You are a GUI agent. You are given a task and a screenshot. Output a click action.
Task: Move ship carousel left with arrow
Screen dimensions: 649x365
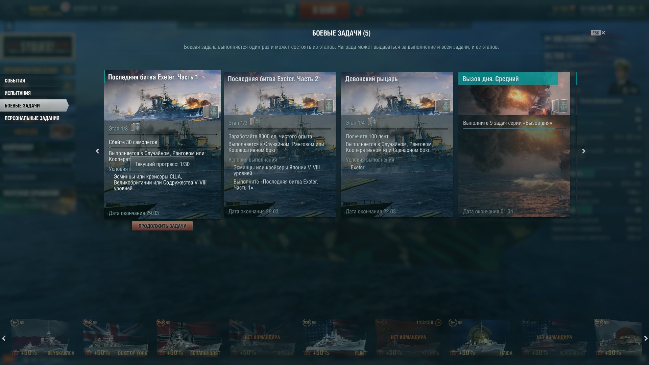click(x=4, y=338)
